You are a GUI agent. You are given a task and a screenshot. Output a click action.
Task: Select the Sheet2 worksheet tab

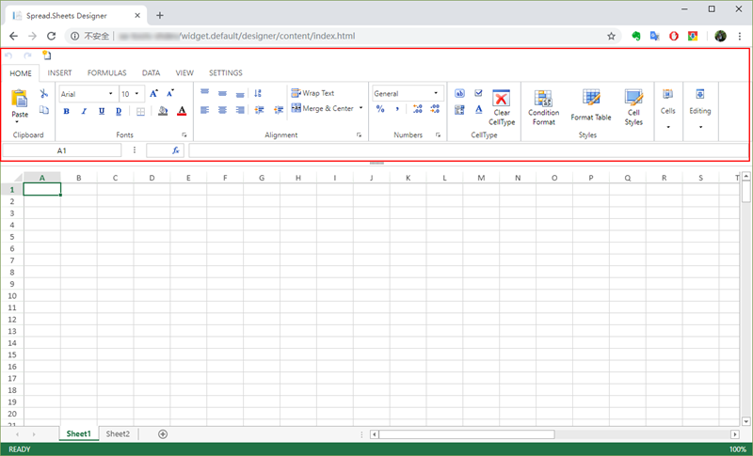(118, 433)
